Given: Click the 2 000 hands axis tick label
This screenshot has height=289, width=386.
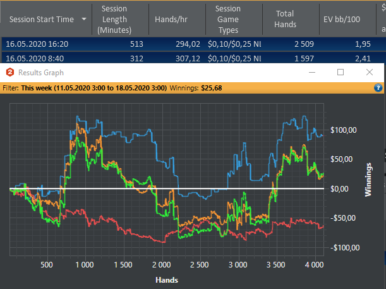Looking at the screenshot, I should 161,265.
